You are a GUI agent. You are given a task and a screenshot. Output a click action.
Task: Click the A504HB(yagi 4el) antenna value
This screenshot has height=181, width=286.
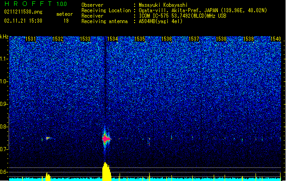point(161,21)
